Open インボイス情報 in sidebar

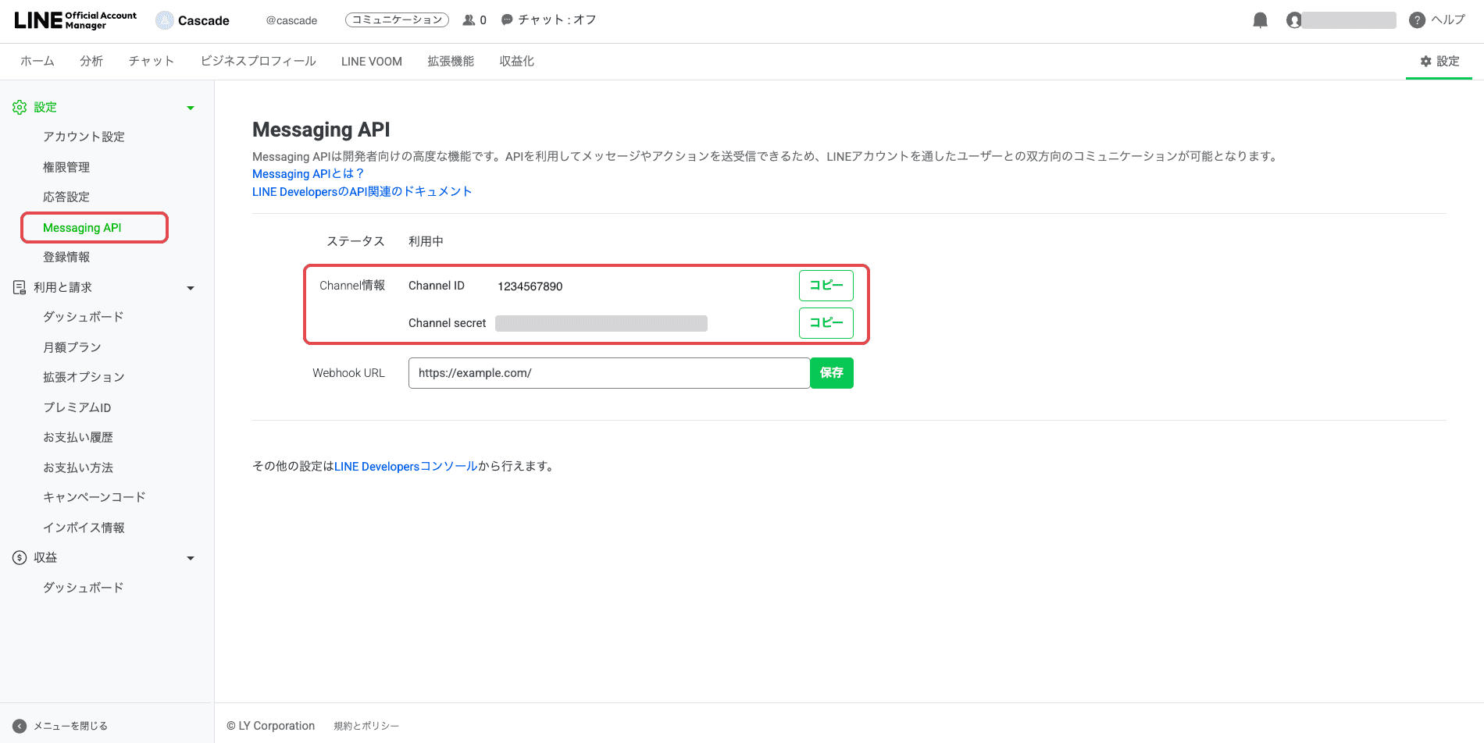click(x=84, y=528)
